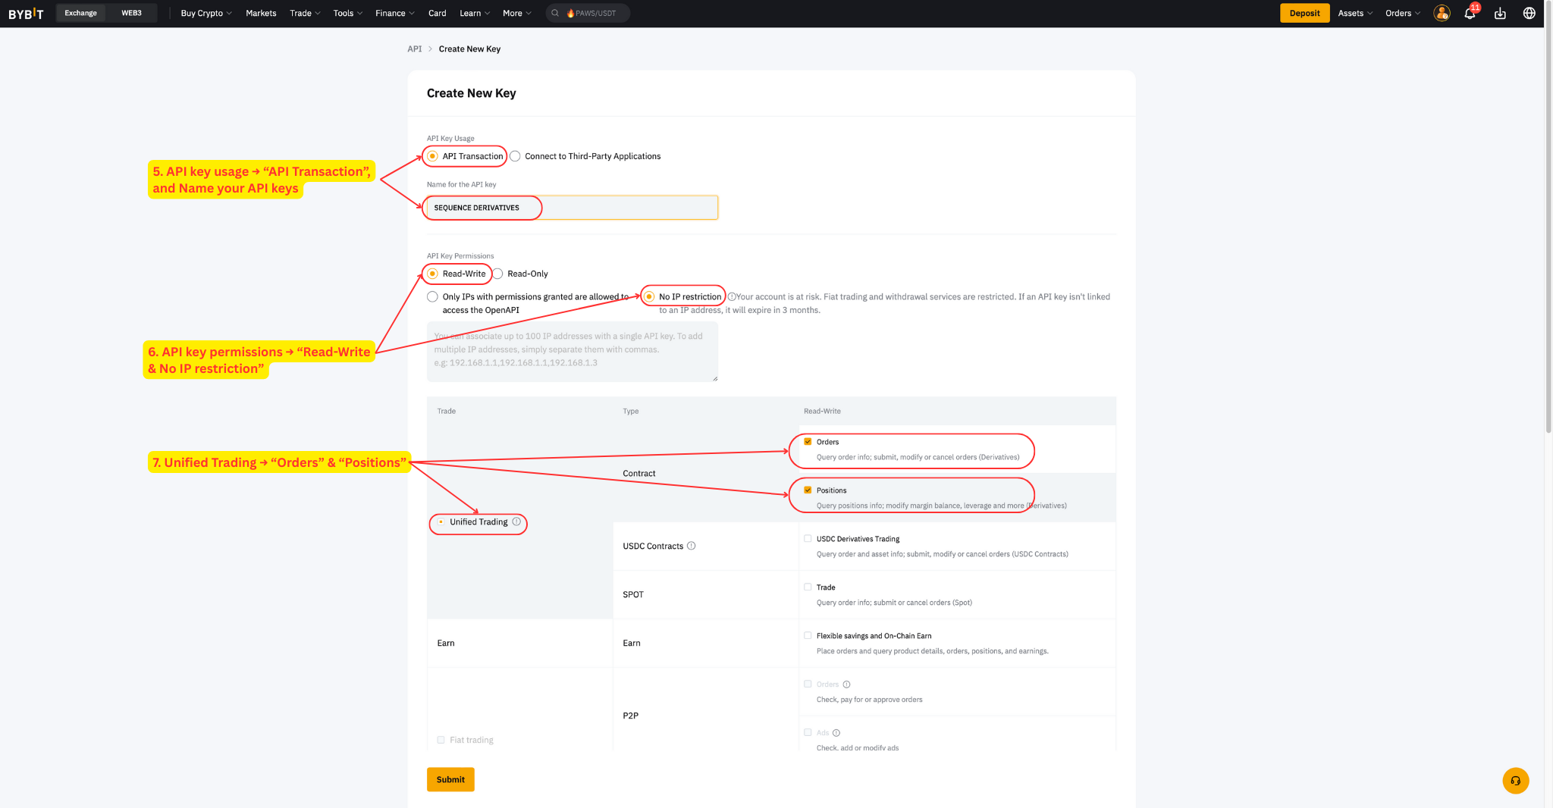Click the info icon beside USDC Contracts

pos(691,546)
